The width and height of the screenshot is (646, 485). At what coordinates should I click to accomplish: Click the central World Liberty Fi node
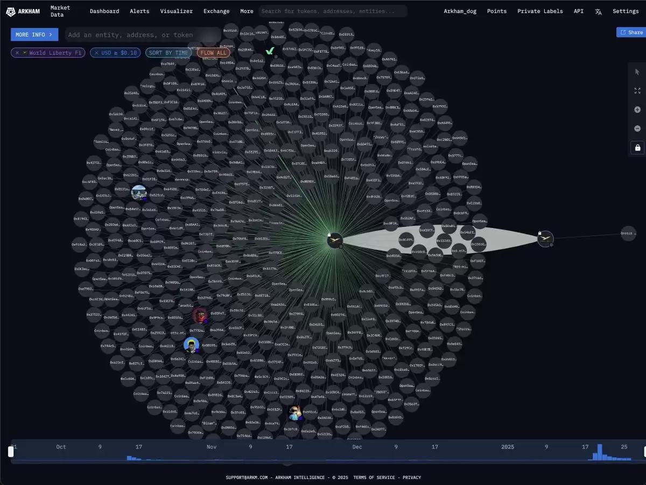[335, 240]
